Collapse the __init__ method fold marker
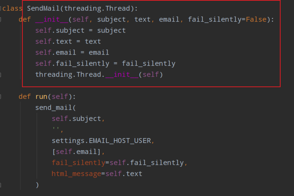 [x=1, y=19]
